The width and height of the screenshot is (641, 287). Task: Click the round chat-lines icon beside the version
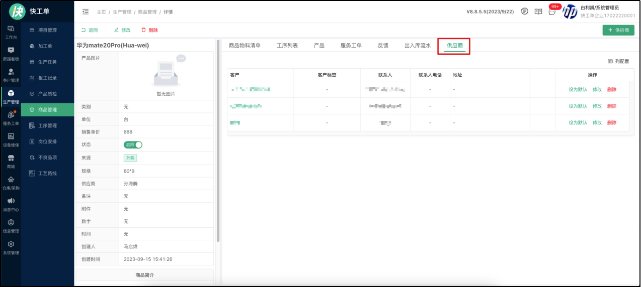524,11
